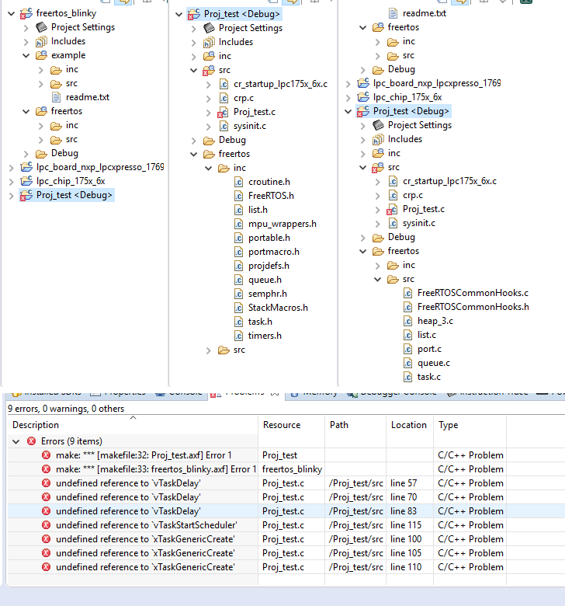Select the task.c file
Screen dimensions: 565x606
tap(428, 377)
